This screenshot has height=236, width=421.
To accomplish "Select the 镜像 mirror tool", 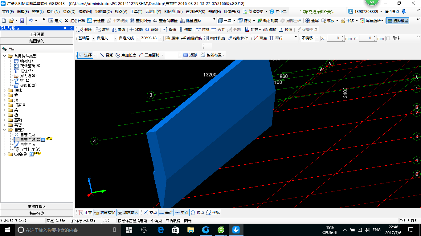I will click(x=119, y=30).
